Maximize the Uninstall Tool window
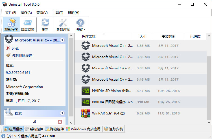 click(x=192, y=4)
